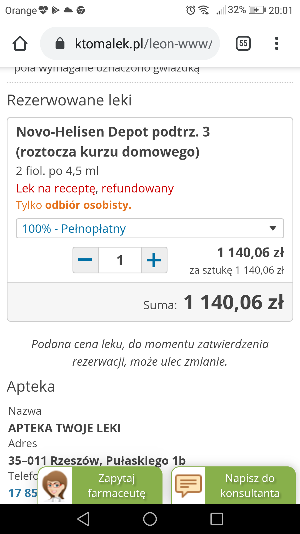Viewport: 300px width, 534px height.
Task: Tap the browser home icon
Action: coord(20,44)
